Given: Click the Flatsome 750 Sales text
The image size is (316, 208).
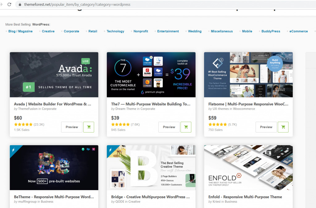Looking at the screenshot, I should pos(215,130).
